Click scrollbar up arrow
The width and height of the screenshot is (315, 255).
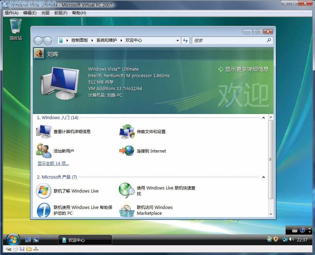(x=271, y=117)
